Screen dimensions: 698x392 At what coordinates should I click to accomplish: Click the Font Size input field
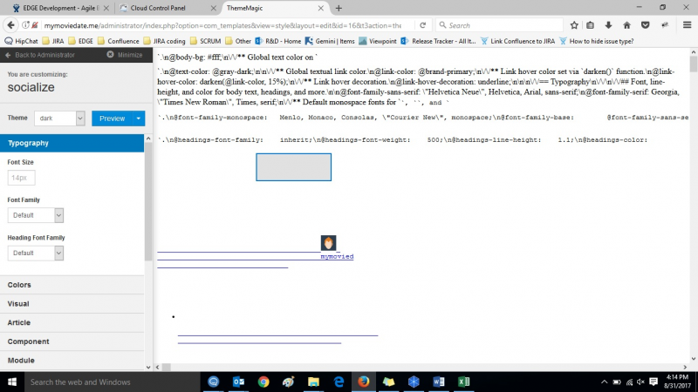pyautogui.click(x=21, y=178)
